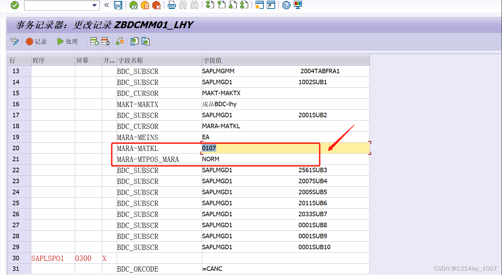Viewport: 502px width, 275px height.
Task: Click the value 2004TABFRA1 in row 13
Action: point(320,71)
